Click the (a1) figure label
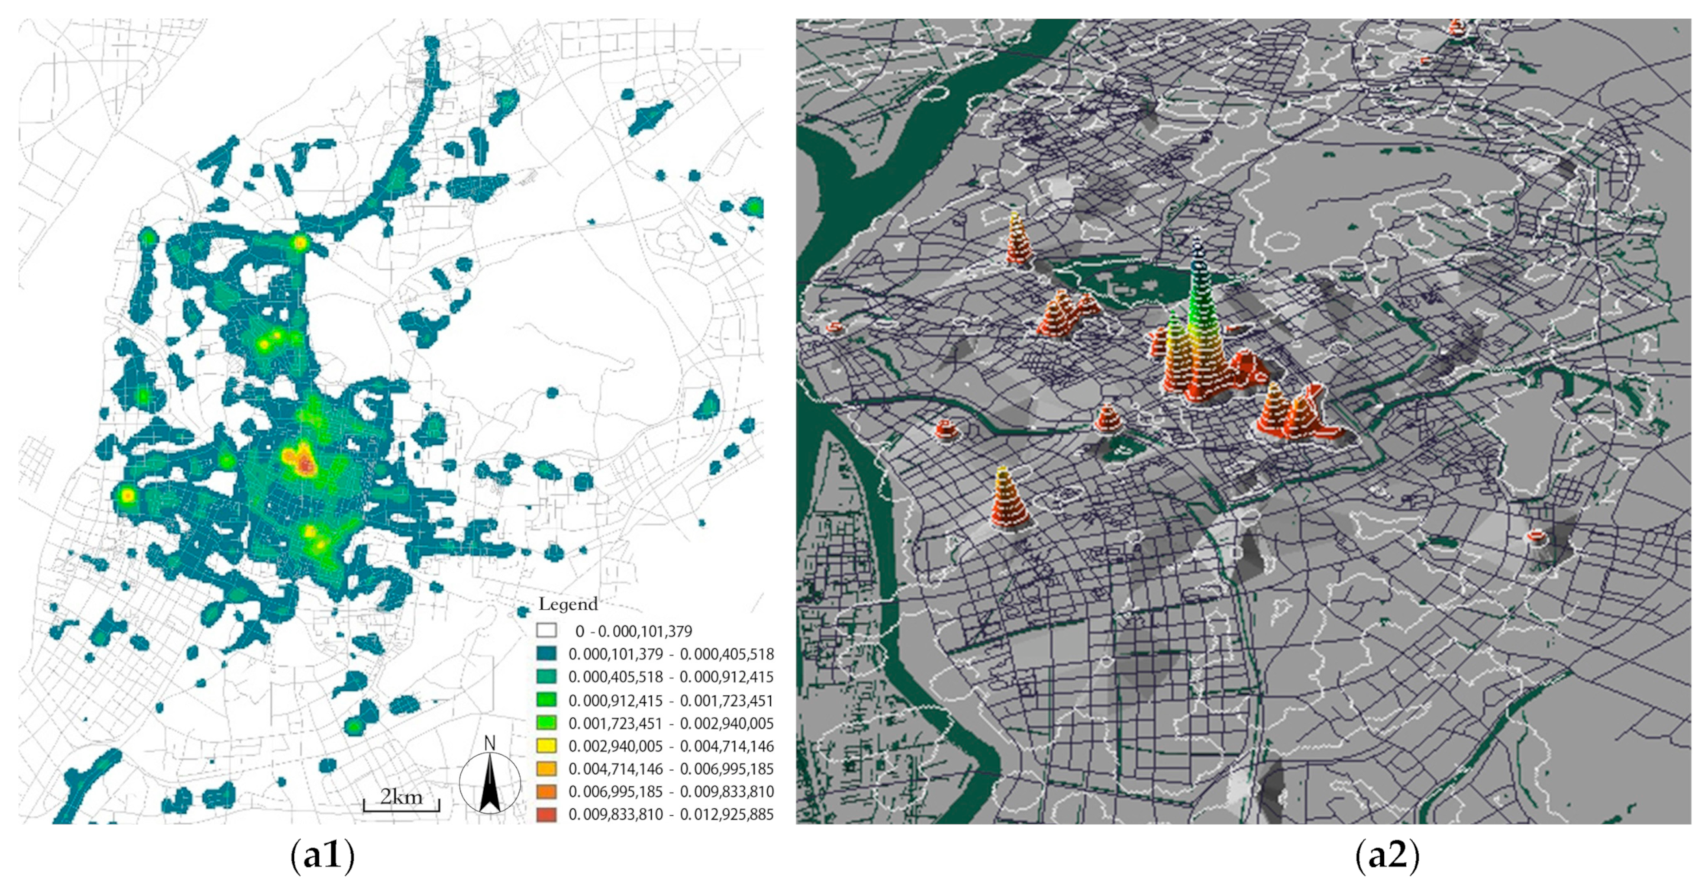The height and width of the screenshot is (890, 1706). 322,856
